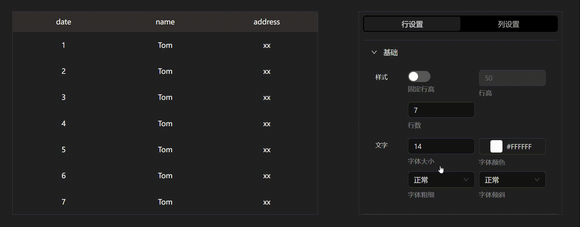This screenshot has height=227, width=580.
Task: Select date cell with value 1
Action: (x=64, y=45)
